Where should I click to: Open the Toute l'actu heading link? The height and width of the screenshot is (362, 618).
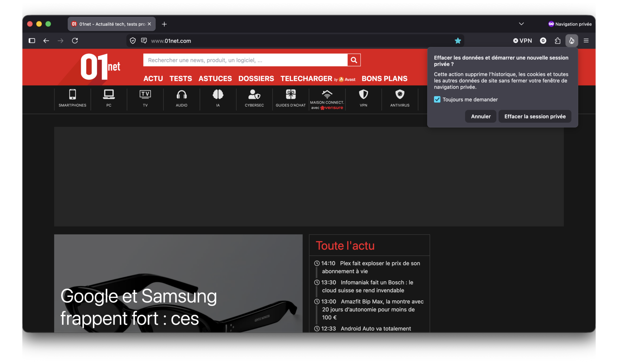point(345,246)
